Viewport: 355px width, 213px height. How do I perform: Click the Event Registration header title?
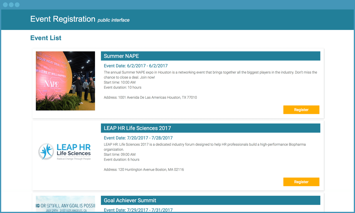[63, 19]
